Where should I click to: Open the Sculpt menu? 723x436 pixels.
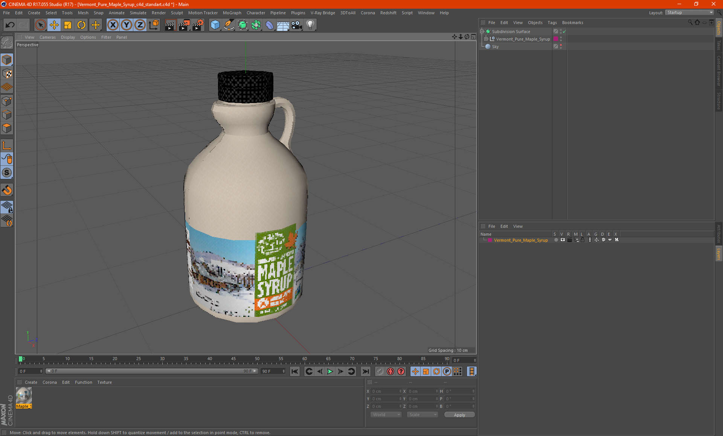[x=177, y=13]
